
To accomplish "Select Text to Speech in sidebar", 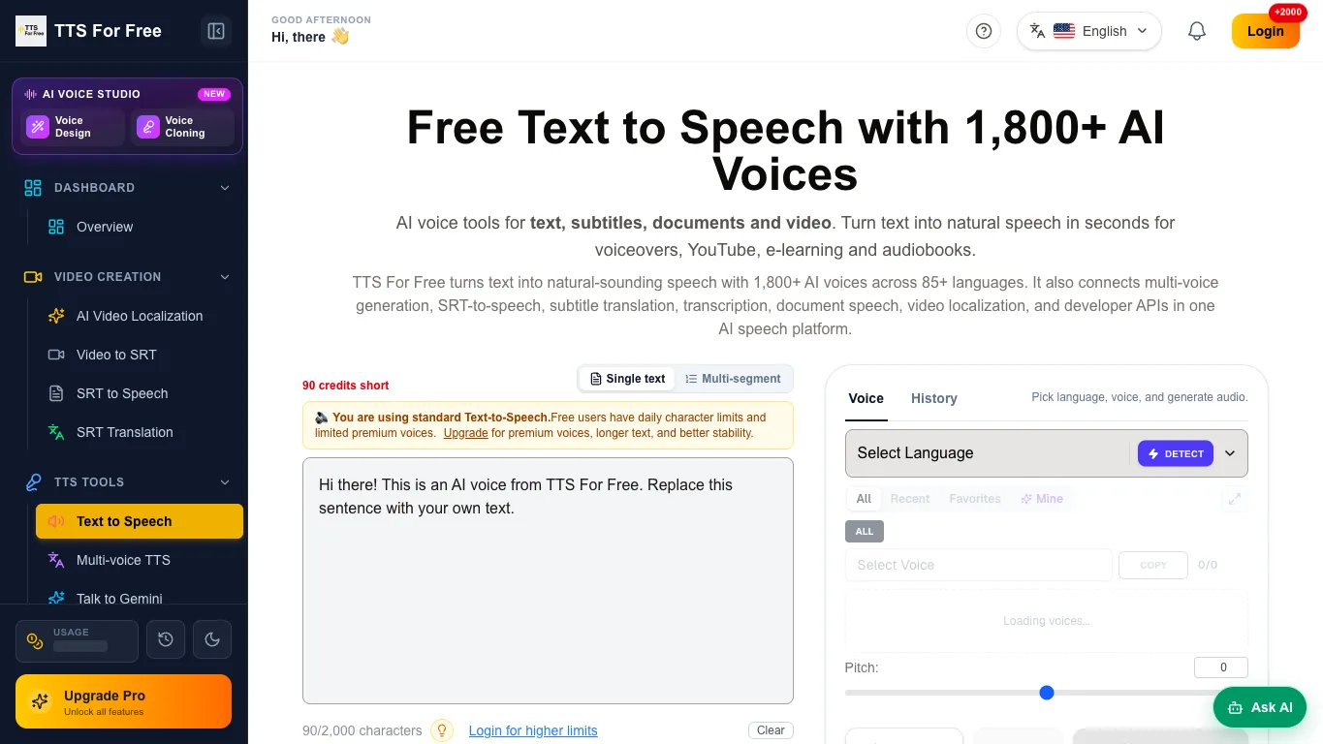I will pyautogui.click(x=140, y=521).
